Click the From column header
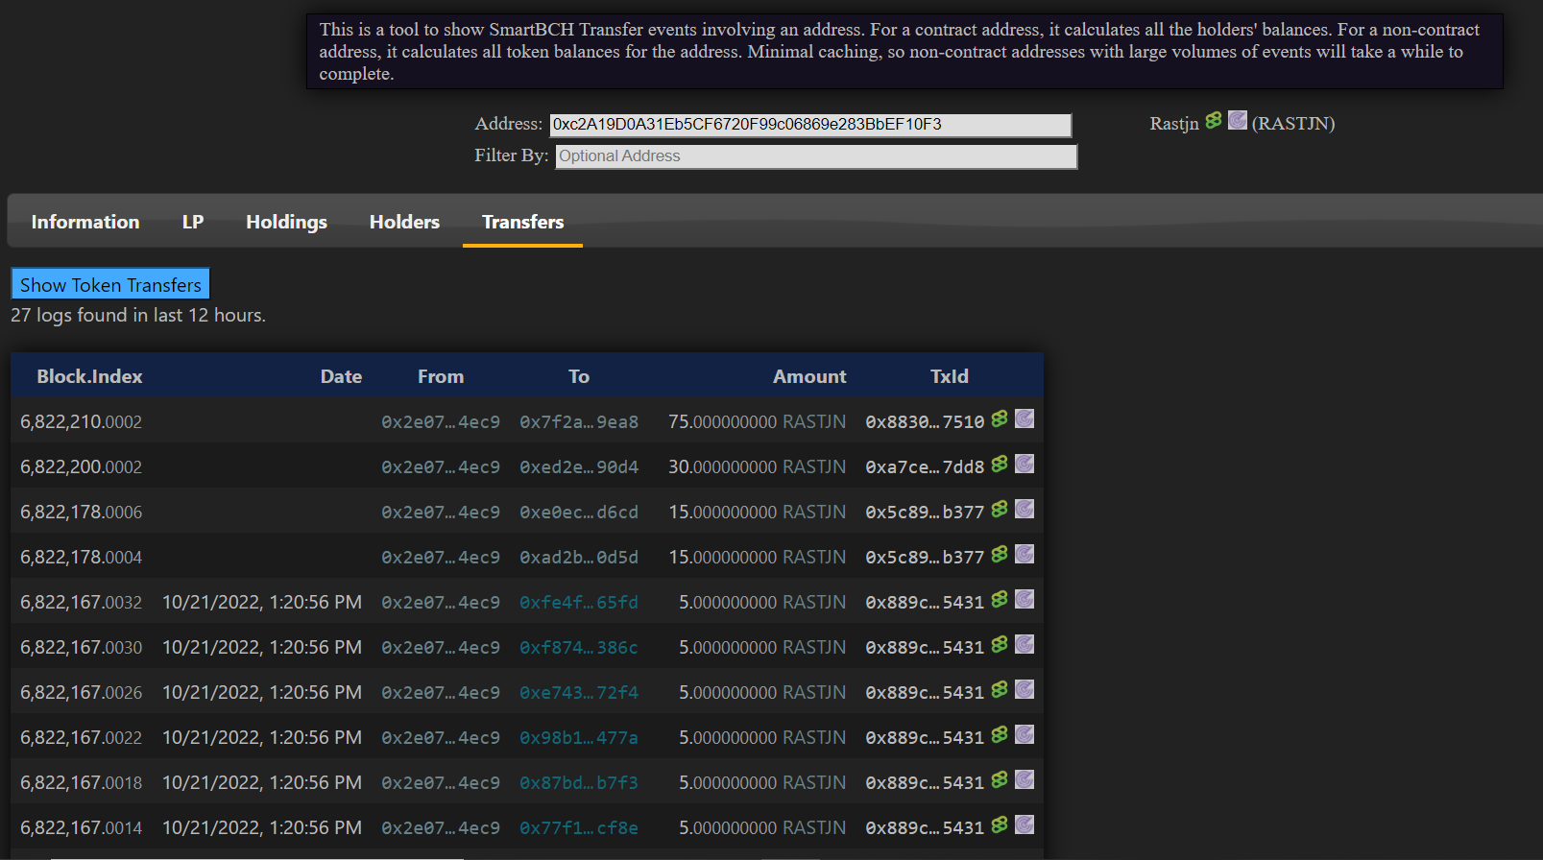The image size is (1543, 860). point(441,376)
